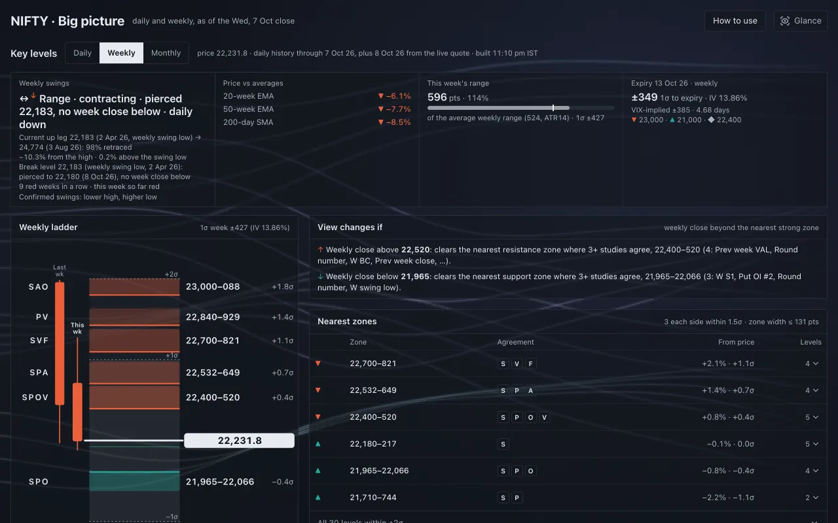Click the O badge in row 21,965–22,066
Viewport: 838px width, 523px height.
pos(531,471)
